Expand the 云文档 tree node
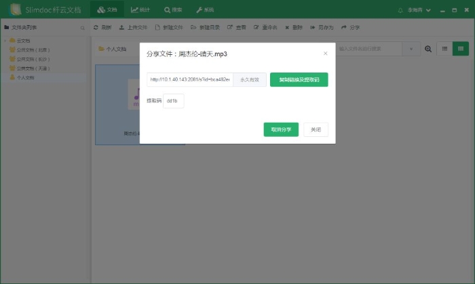The image size is (475, 284). (5, 41)
